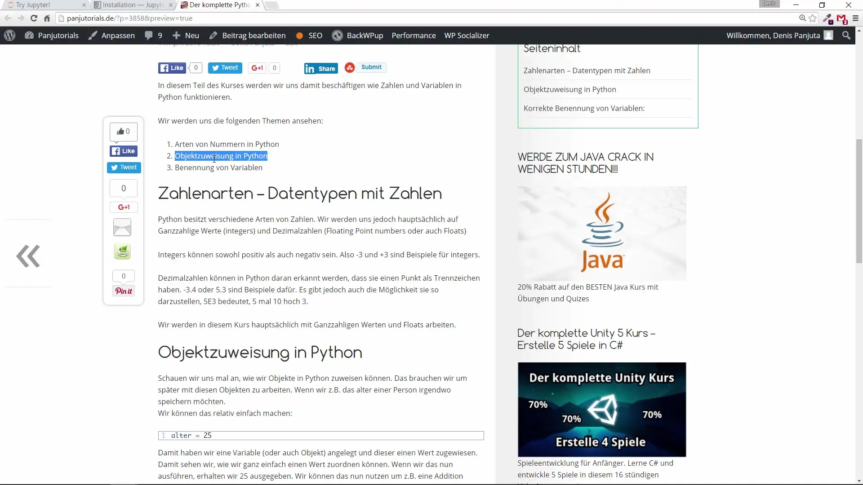Viewport: 863px width, 485px height.
Task: Go to browser home page icon
Action: tap(47, 18)
